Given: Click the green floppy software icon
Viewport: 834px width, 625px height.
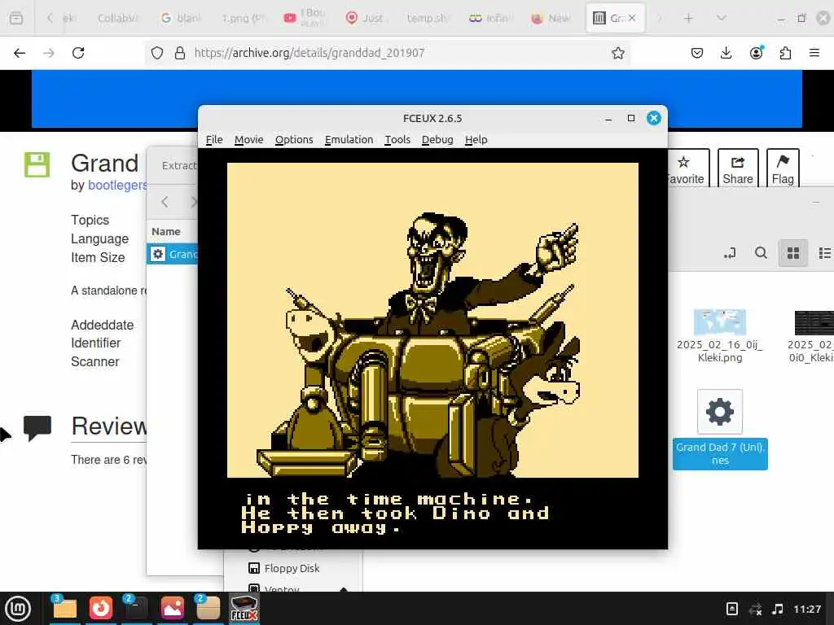Looking at the screenshot, I should point(37,164).
